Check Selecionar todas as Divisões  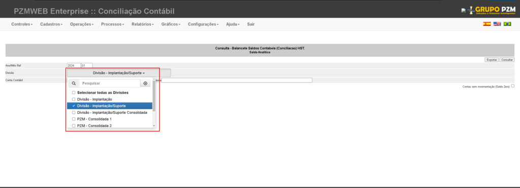click(74, 93)
